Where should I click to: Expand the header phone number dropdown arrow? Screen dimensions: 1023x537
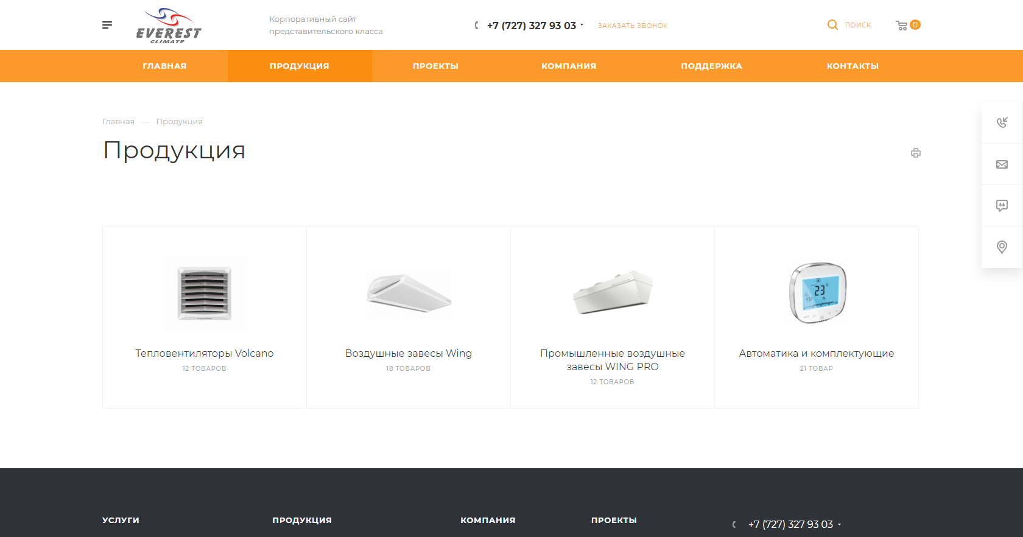point(582,25)
